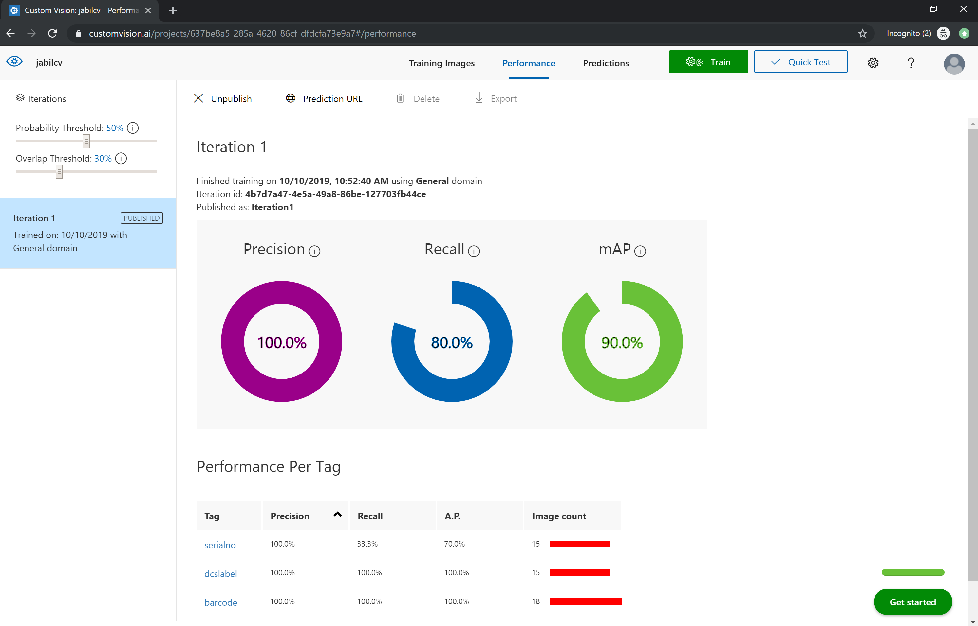Click the Recall column header
This screenshot has height=626, width=978.
coord(370,516)
